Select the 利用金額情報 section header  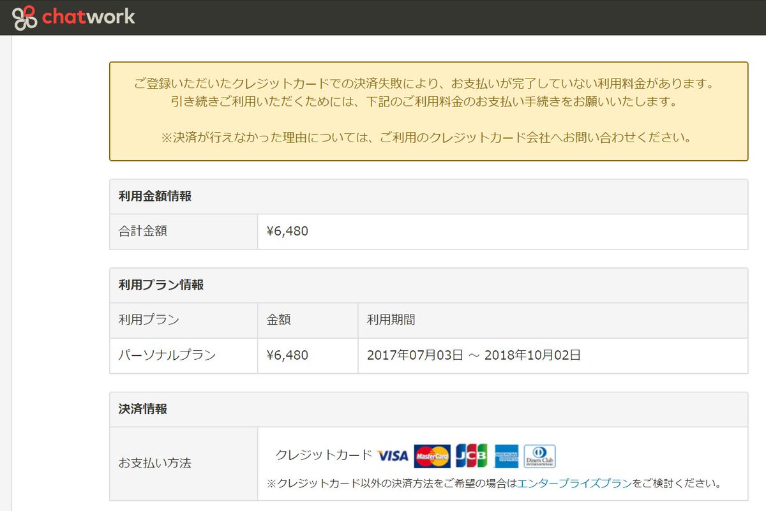click(x=428, y=196)
